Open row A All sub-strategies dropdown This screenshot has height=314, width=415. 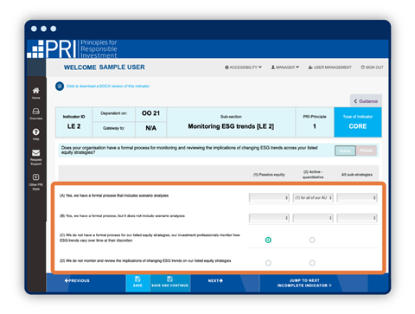point(357,198)
